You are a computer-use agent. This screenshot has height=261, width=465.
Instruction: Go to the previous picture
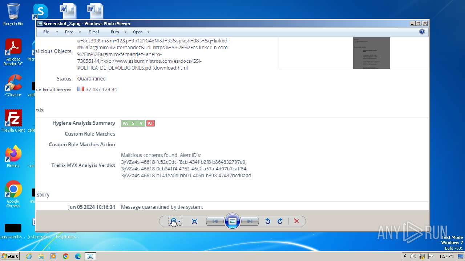coord(215,221)
